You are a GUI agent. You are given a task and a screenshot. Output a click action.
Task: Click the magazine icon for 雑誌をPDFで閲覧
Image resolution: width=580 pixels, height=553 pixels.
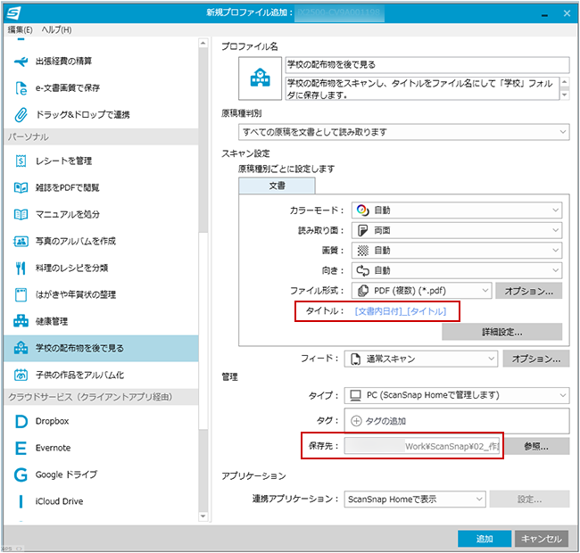click(21, 188)
